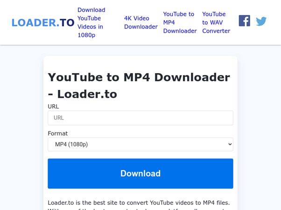Open the Facebook icon in header
The height and width of the screenshot is (210, 281).
tap(244, 21)
